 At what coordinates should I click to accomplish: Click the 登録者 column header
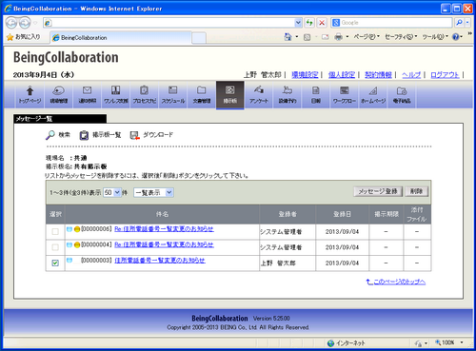coord(288,214)
